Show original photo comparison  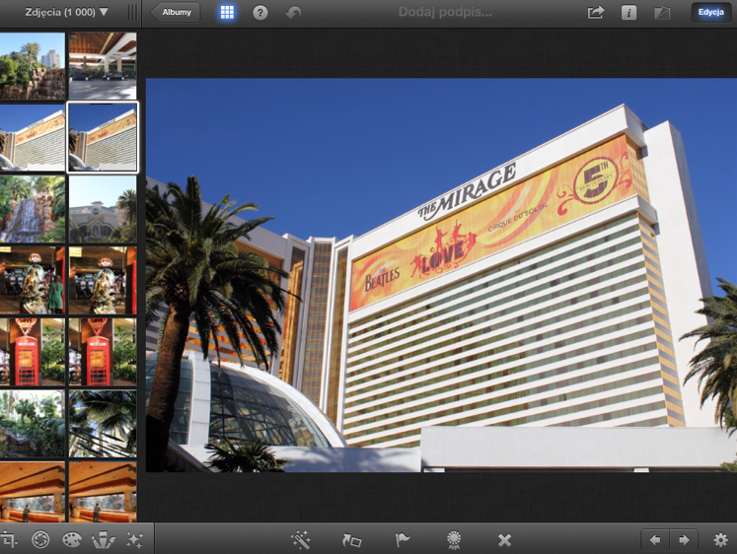pyautogui.click(x=662, y=13)
